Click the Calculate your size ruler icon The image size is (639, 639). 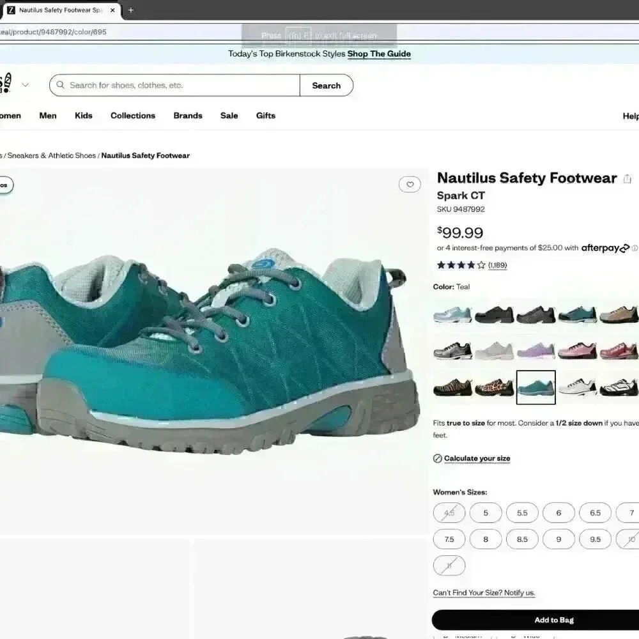coord(437,458)
